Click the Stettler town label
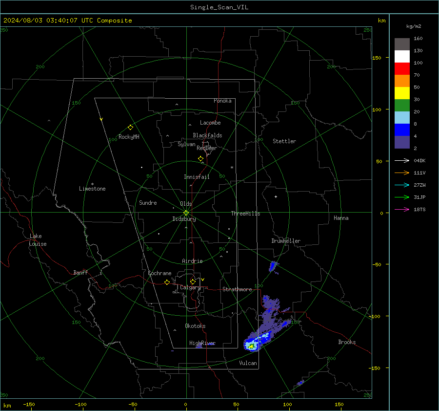Image resolution: width=439 pixels, height=411 pixels. pos(284,141)
